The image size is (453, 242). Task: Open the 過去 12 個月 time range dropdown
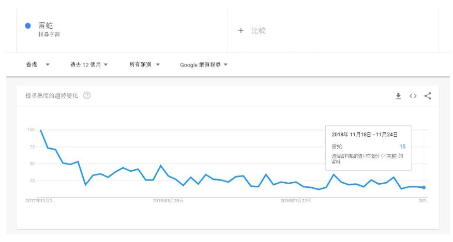(88, 65)
